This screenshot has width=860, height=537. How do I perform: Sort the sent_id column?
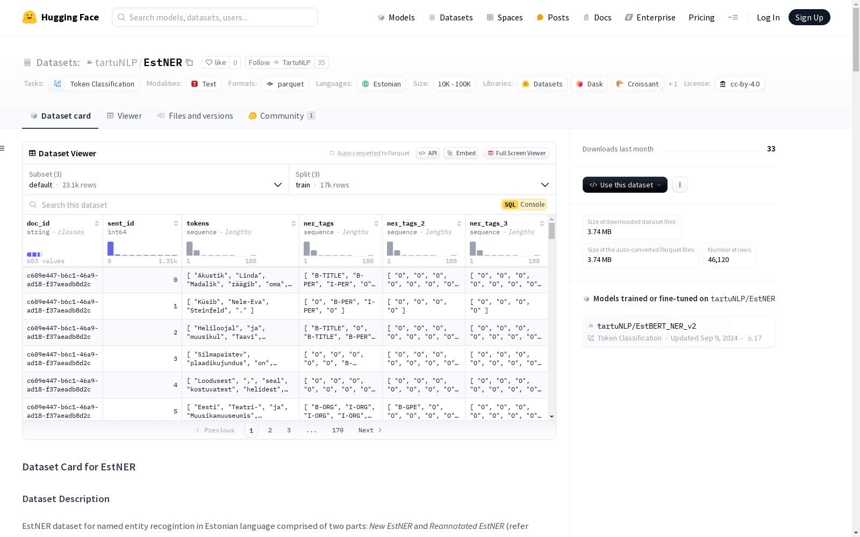176,223
